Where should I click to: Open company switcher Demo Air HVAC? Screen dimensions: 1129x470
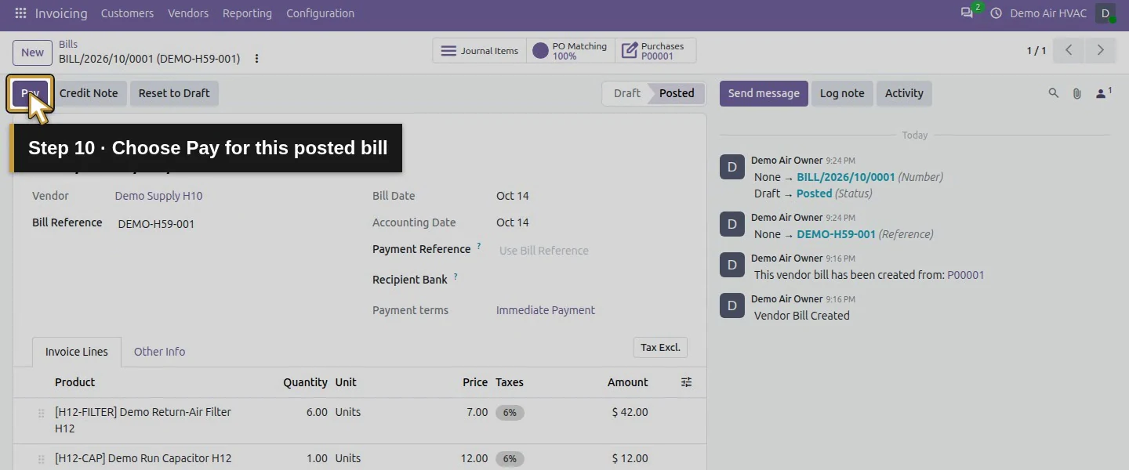click(1048, 13)
